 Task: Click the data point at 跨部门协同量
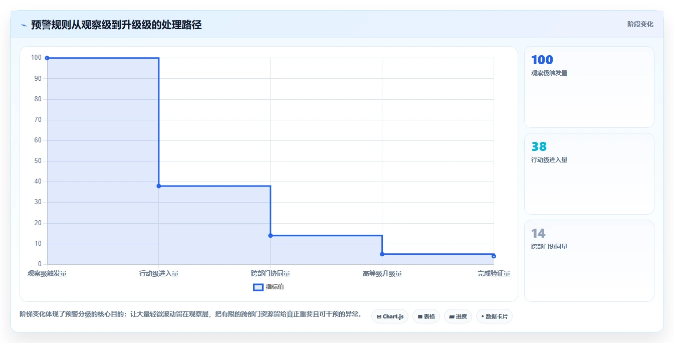(x=271, y=236)
